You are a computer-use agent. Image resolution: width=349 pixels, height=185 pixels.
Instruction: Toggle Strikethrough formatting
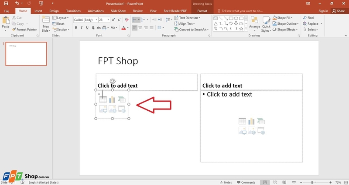[99, 28]
